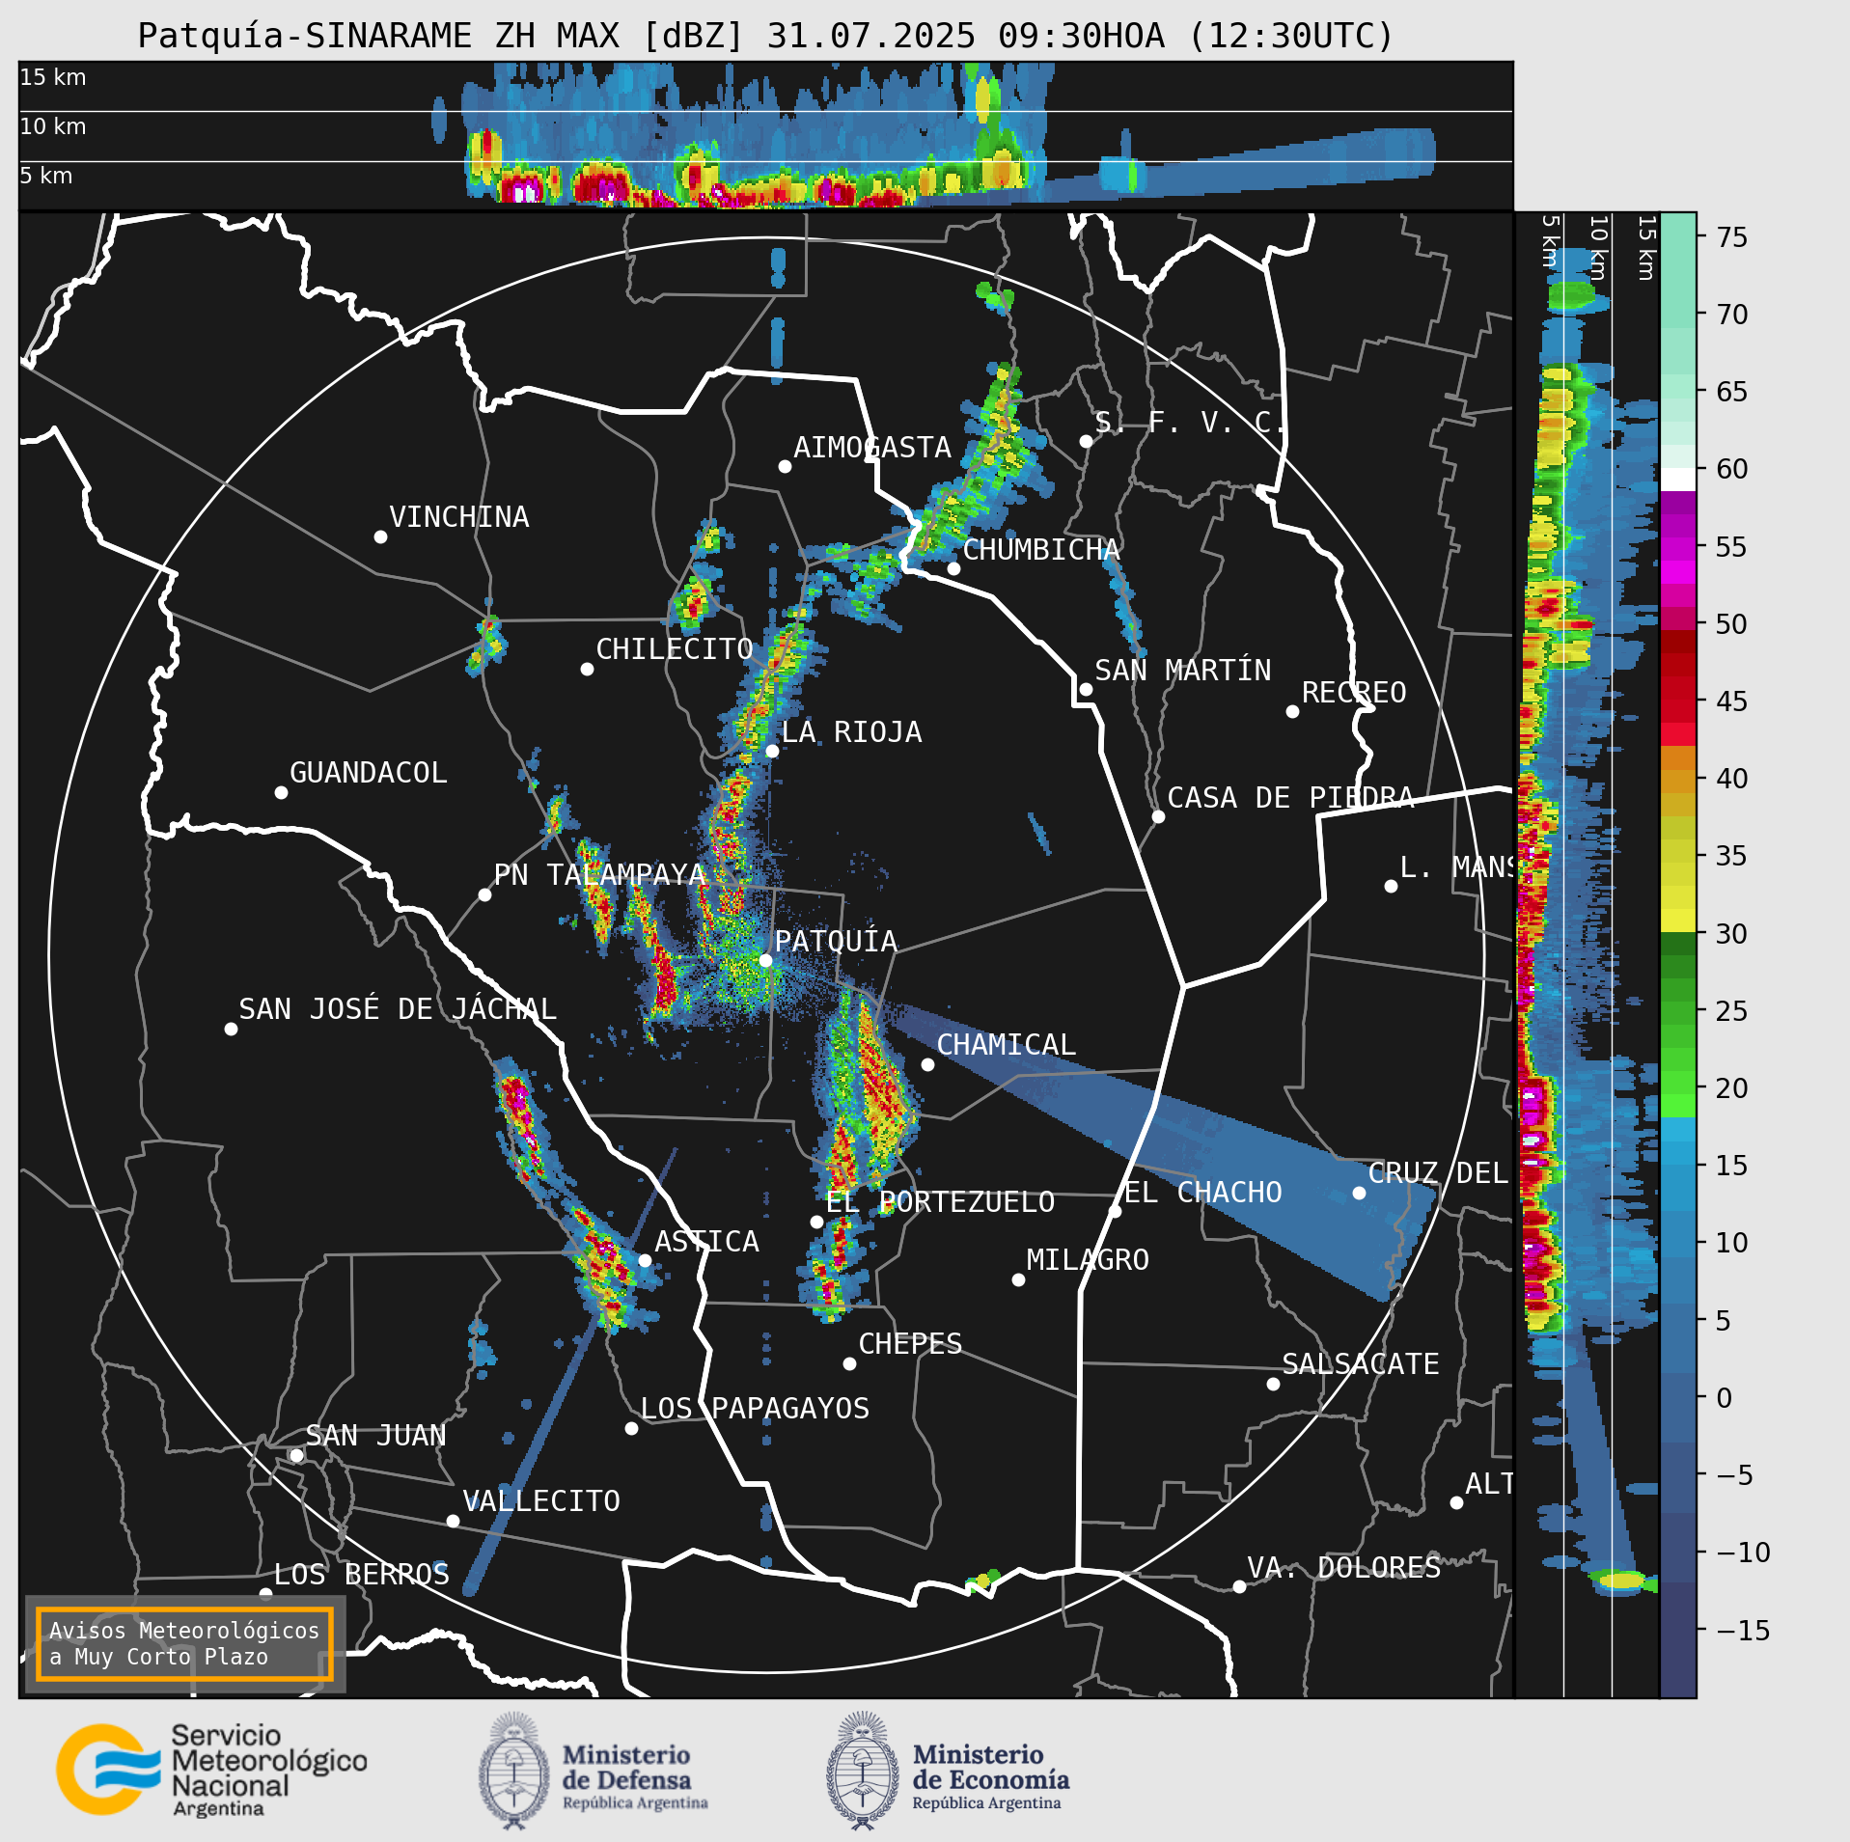Click the 10 km label in top cross-section
The image size is (1850, 1842).
(53, 126)
